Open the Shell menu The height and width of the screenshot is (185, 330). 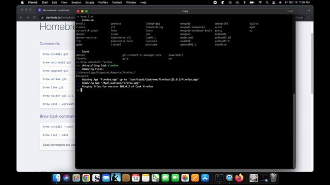[45, 3]
